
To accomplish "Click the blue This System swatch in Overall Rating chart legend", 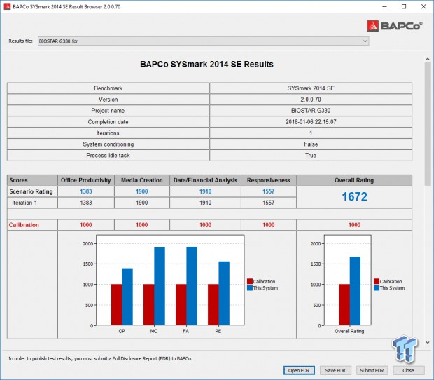I will coord(377,288).
